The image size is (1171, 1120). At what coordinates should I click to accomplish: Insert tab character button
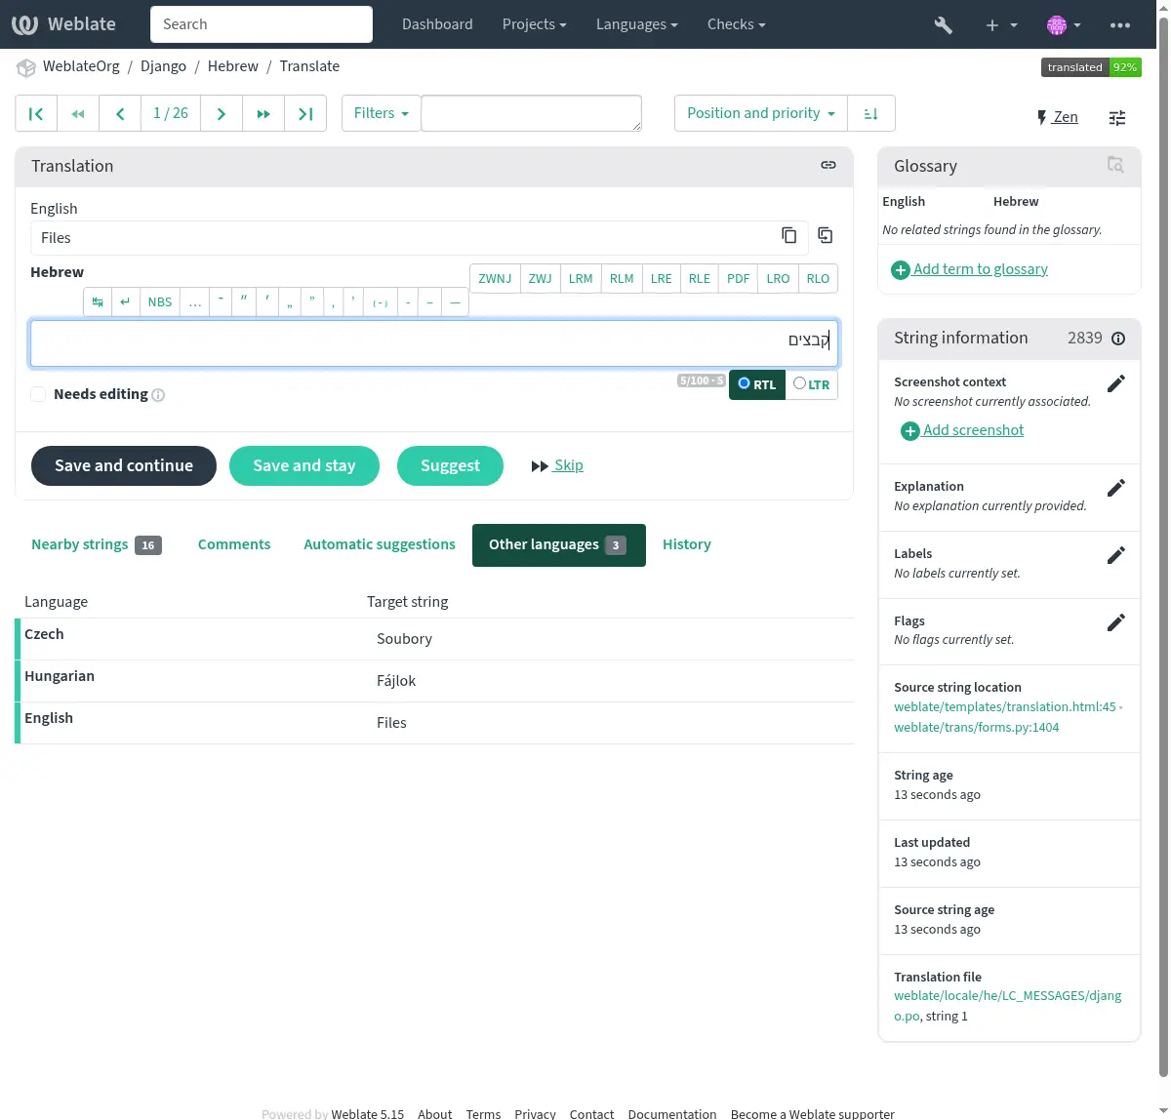[x=98, y=302]
